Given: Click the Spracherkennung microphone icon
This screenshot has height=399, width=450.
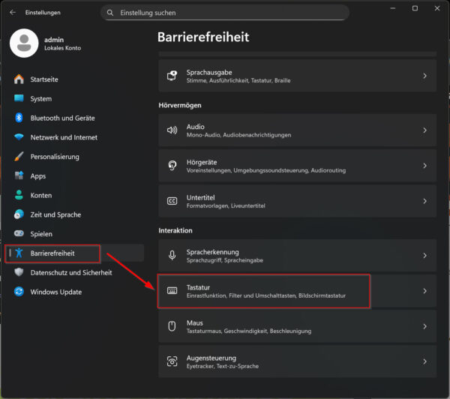Looking at the screenshot, I should [172, 256].
